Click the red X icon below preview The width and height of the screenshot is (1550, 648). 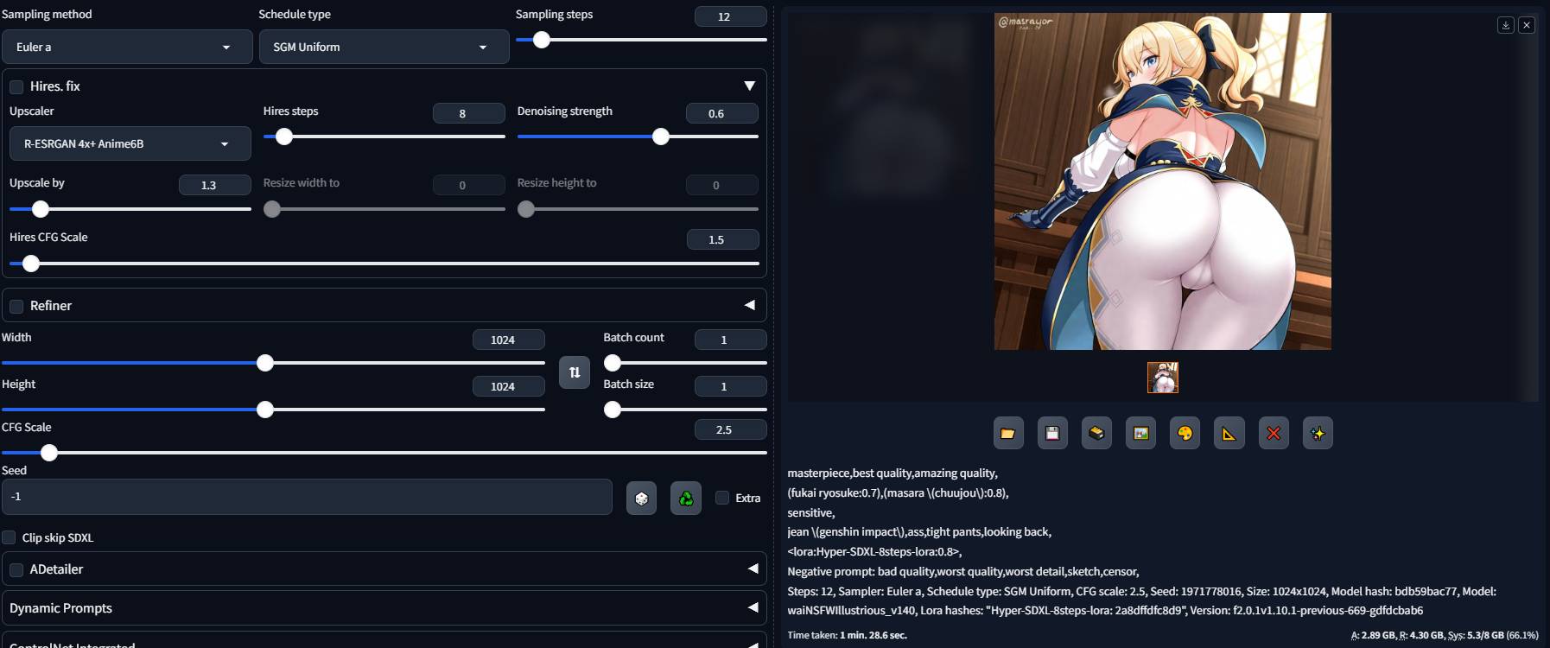pyautogui.click(x=1274, y=433)
